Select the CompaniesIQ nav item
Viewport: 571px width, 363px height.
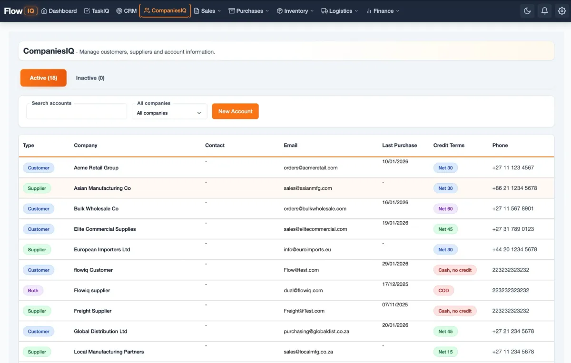click(165, 10)
